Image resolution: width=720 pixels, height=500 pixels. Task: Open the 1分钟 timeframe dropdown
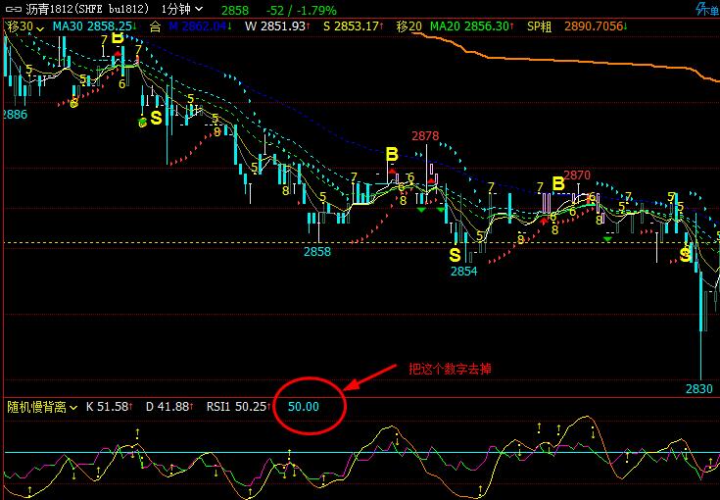pos(182,9)
